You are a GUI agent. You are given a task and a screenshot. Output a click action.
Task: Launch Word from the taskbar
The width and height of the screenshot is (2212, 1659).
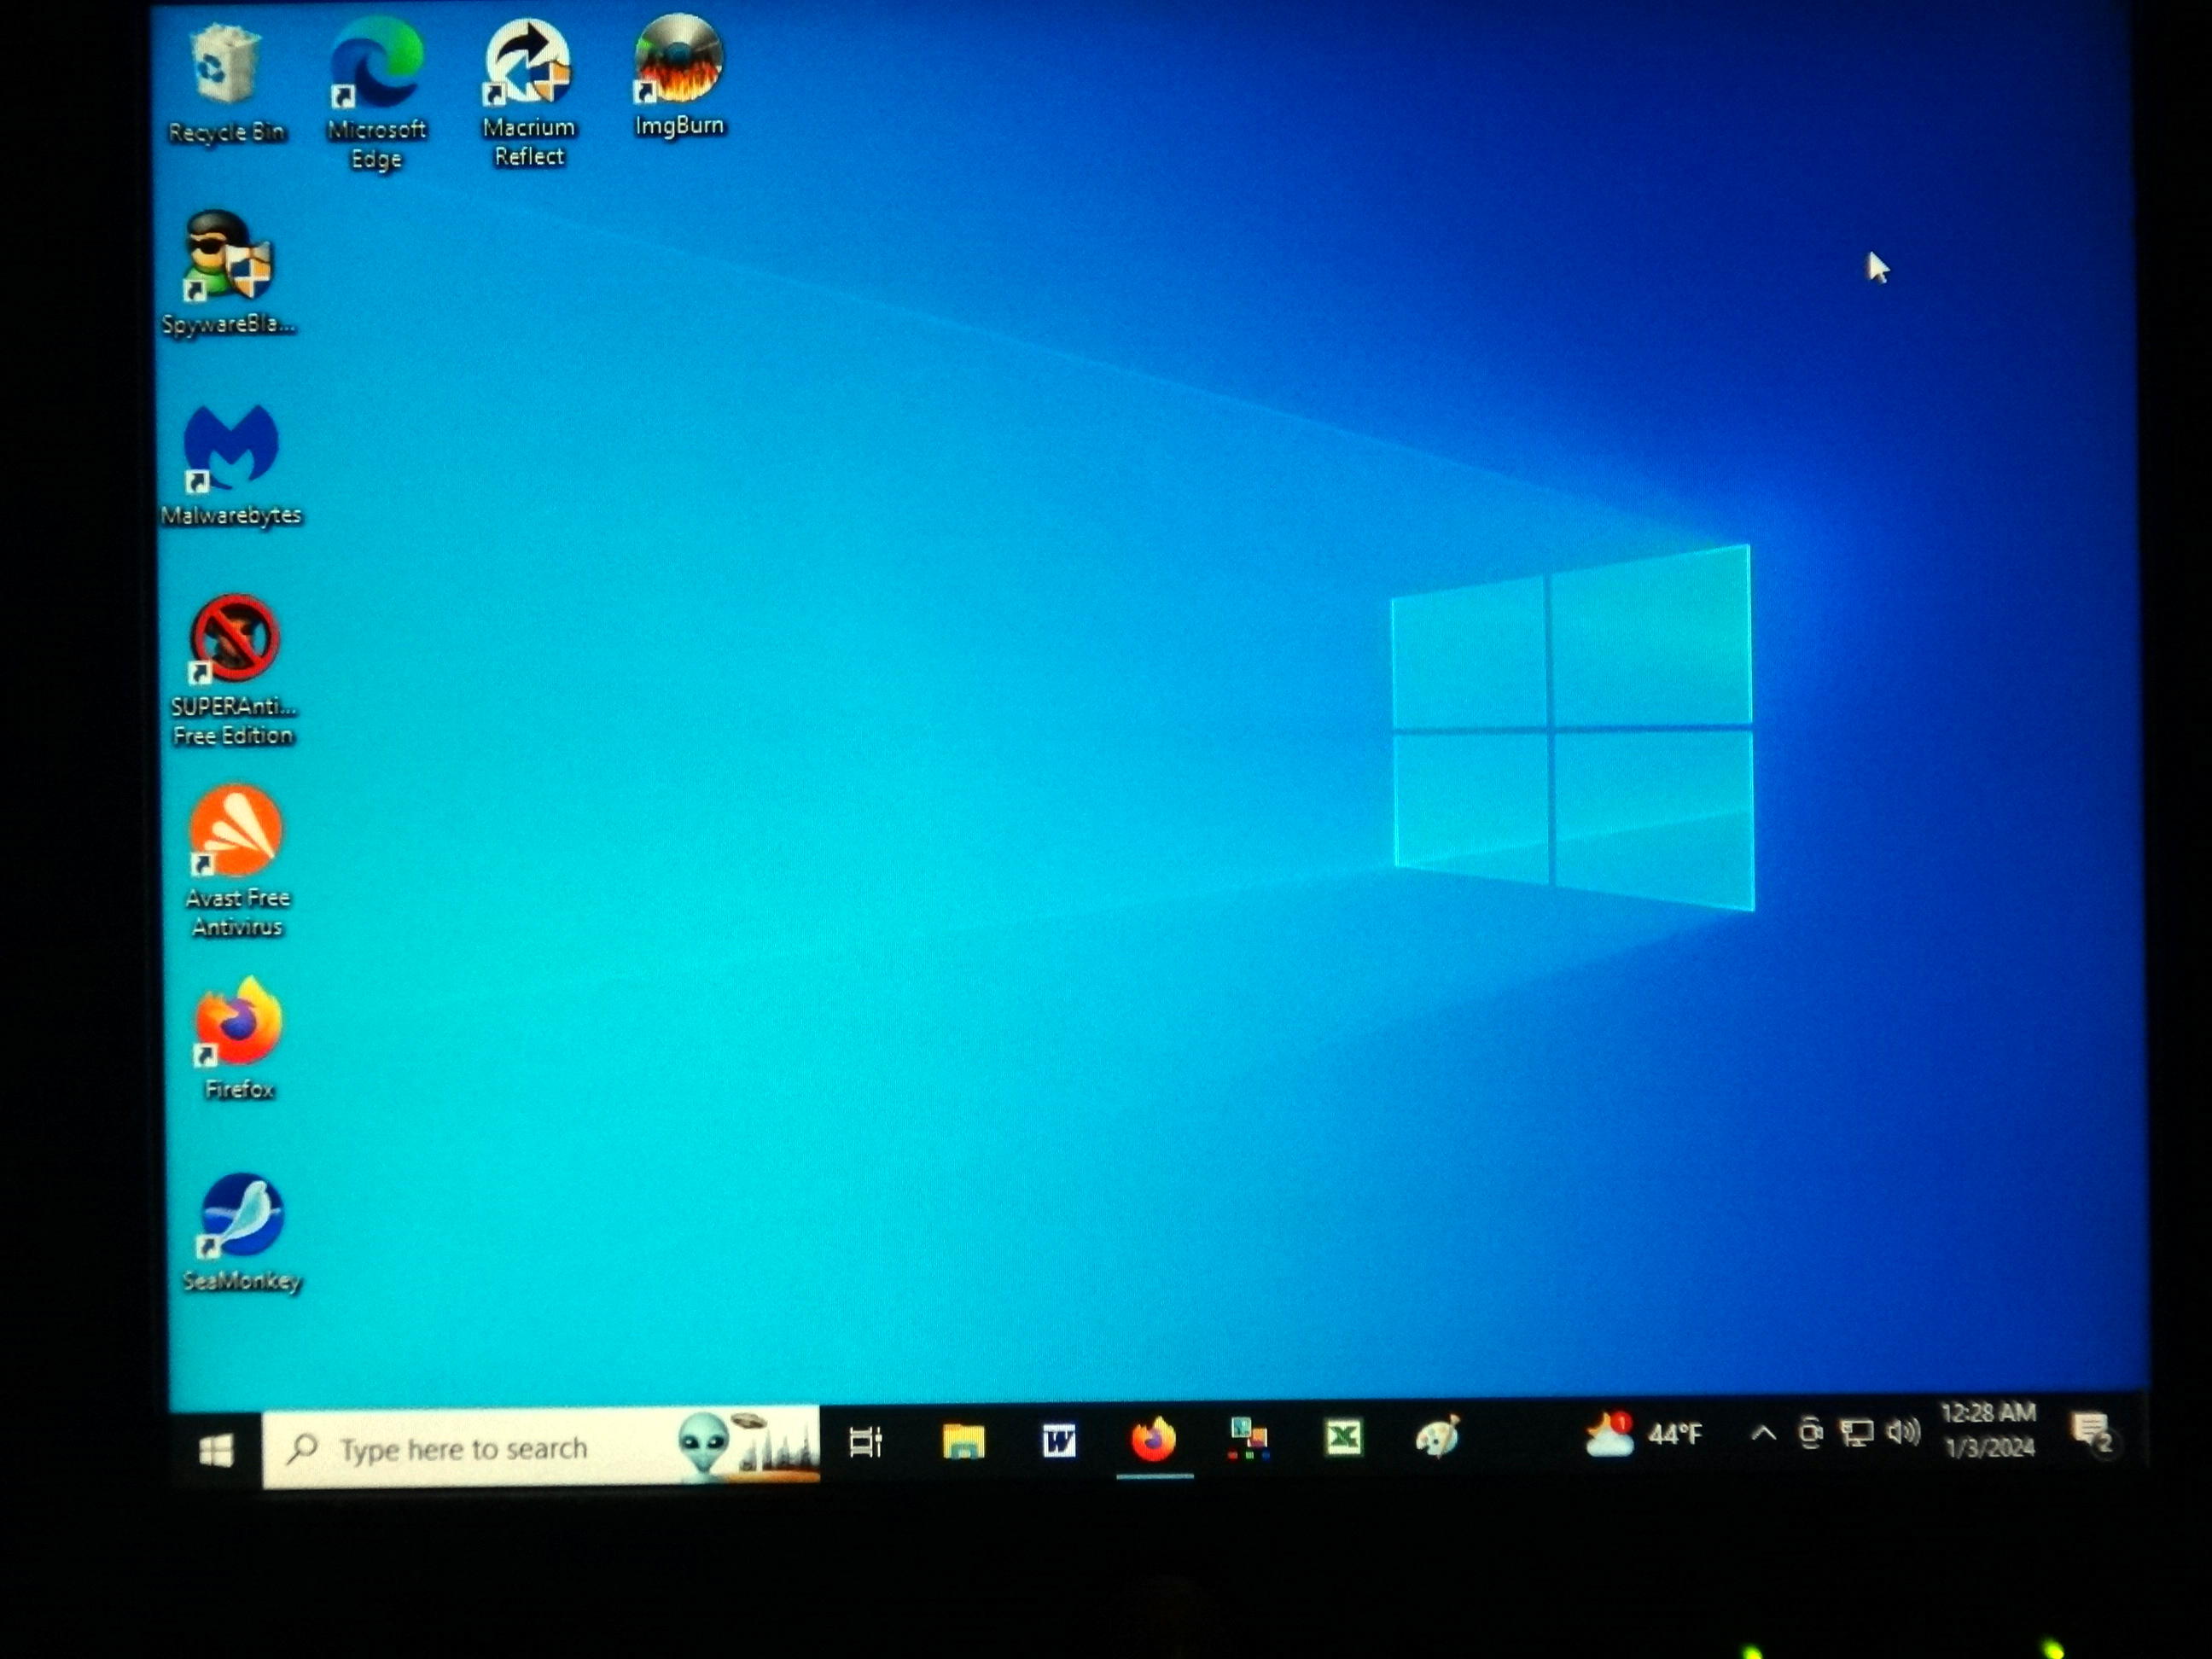click(x=1059, y=1440)
